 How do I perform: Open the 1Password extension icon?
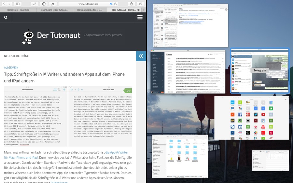tap(44, 4)
